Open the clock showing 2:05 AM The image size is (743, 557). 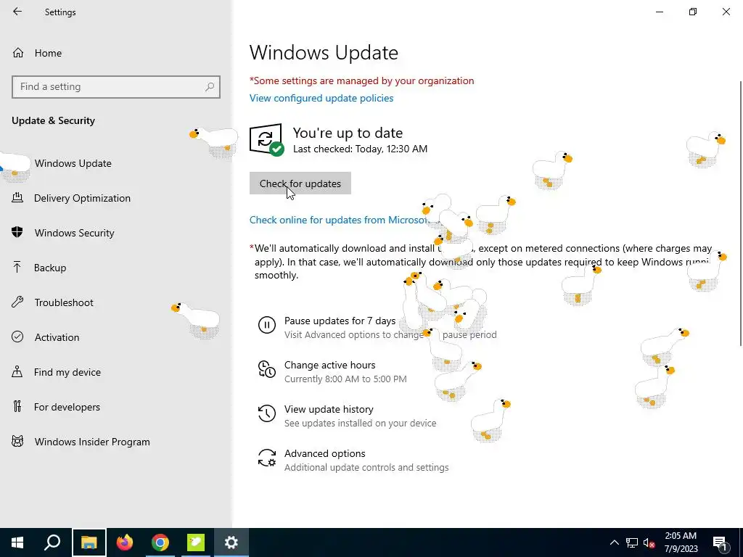pyautogui.click(x=681, y=542)
